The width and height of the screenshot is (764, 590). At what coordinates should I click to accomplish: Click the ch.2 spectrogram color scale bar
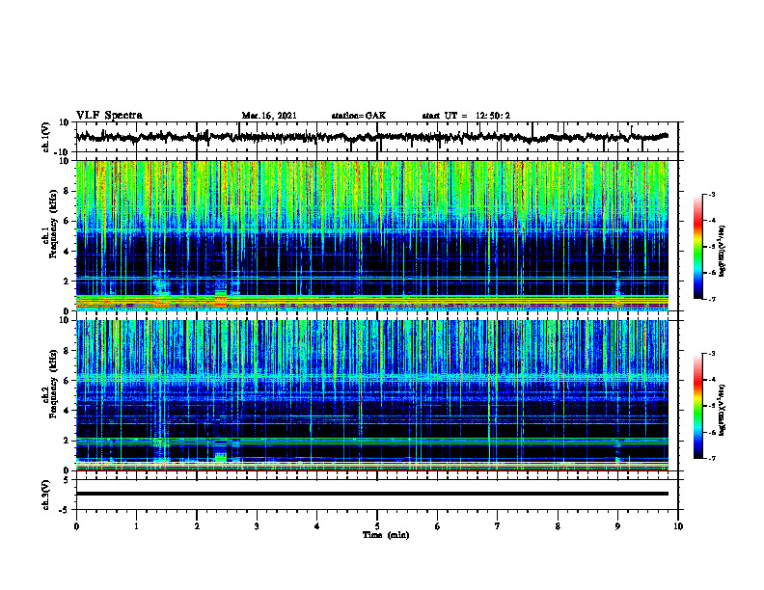click(697, 406)
